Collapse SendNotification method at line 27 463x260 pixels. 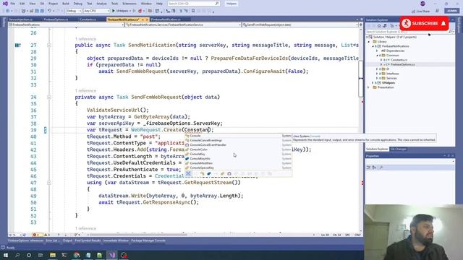49,45
